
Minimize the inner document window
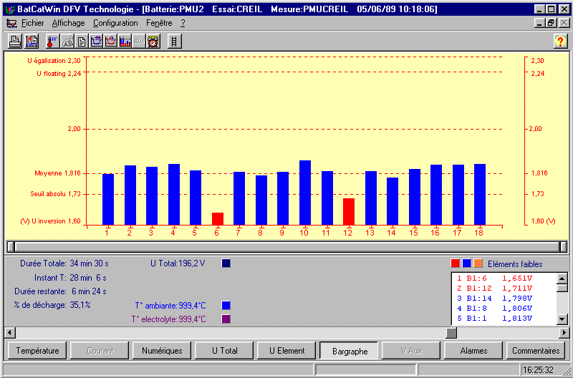pos(540,23)
